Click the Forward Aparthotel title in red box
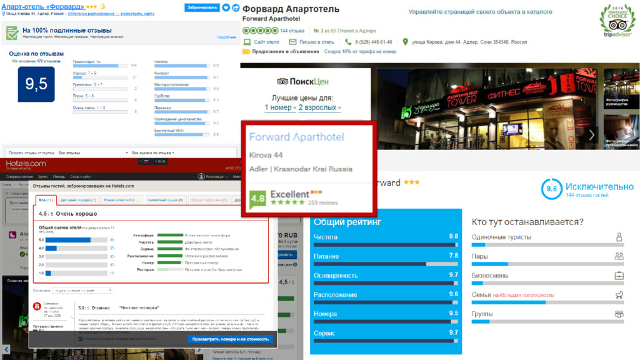640x360 pixels. (x=297, y=137)
